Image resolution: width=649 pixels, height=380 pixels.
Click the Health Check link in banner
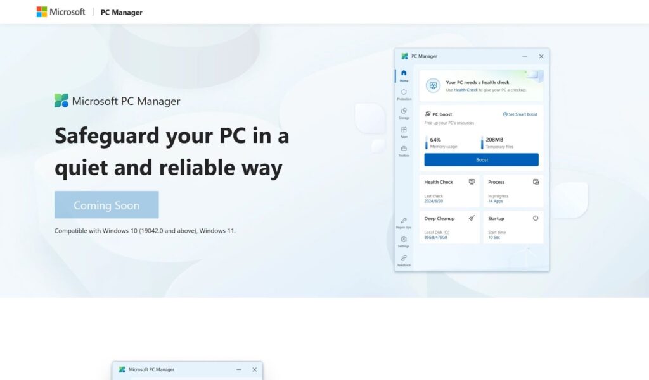(x=465, y=90)
